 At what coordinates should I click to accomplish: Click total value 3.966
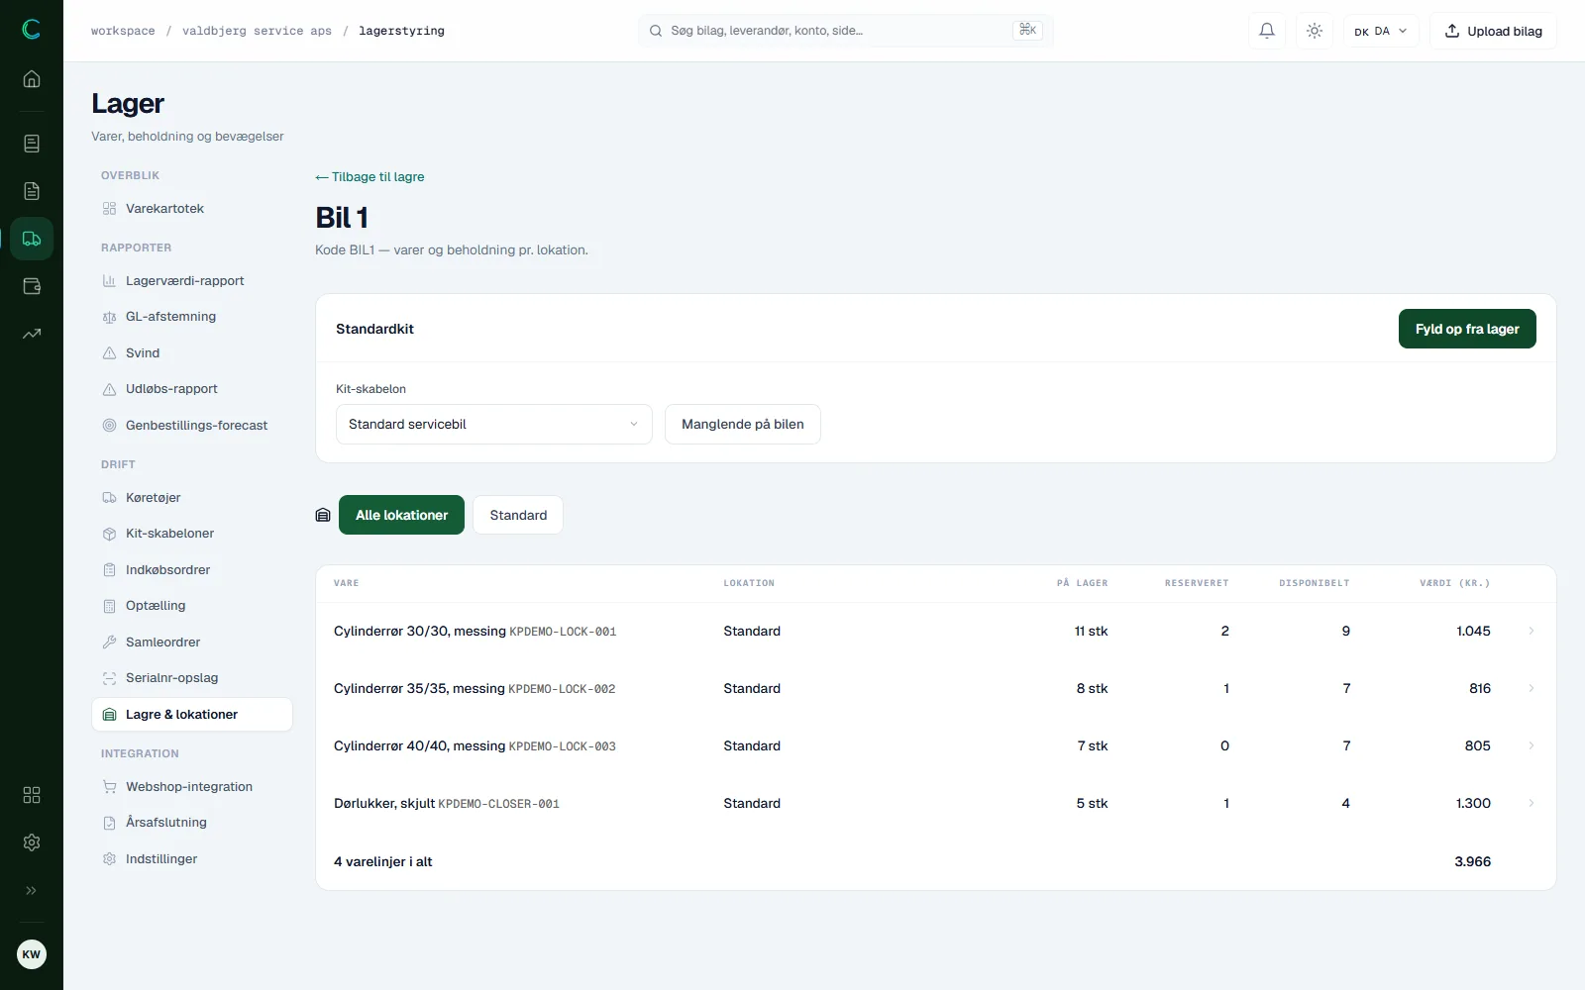click(x=1472, y=861)
